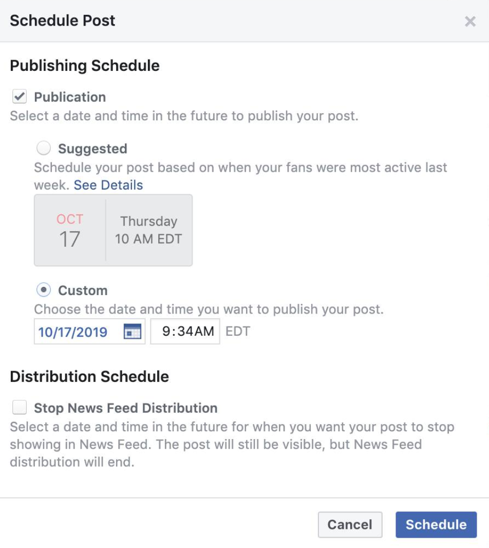Open the calendar date picker icon
The height and width of the screenshot is (548, 489).
pos(133,331)
